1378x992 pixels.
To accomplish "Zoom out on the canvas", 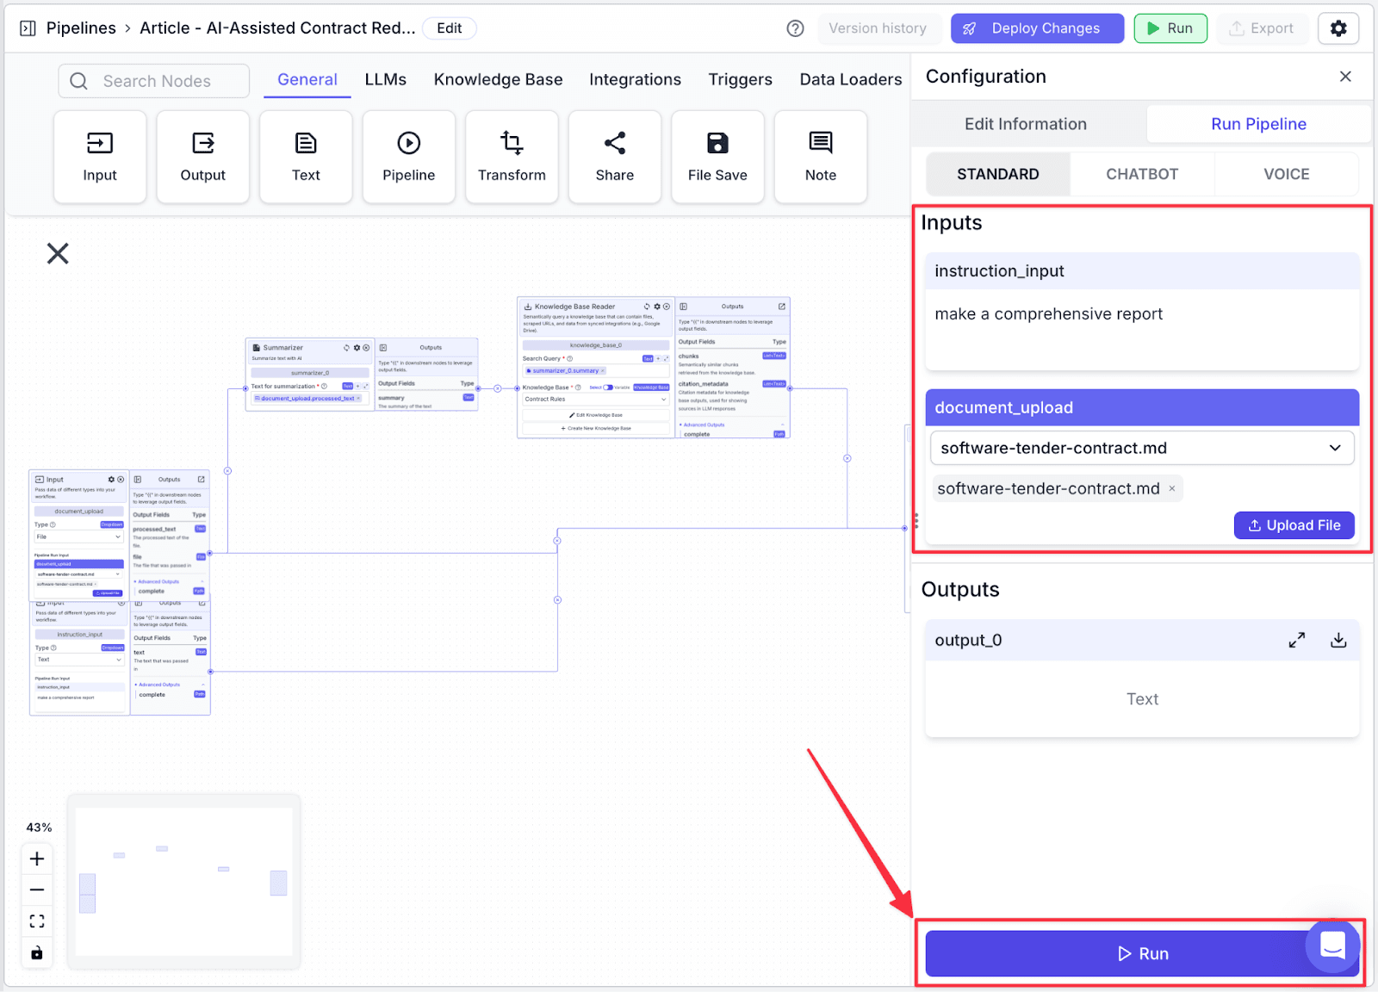I will (x=37, y=890).
